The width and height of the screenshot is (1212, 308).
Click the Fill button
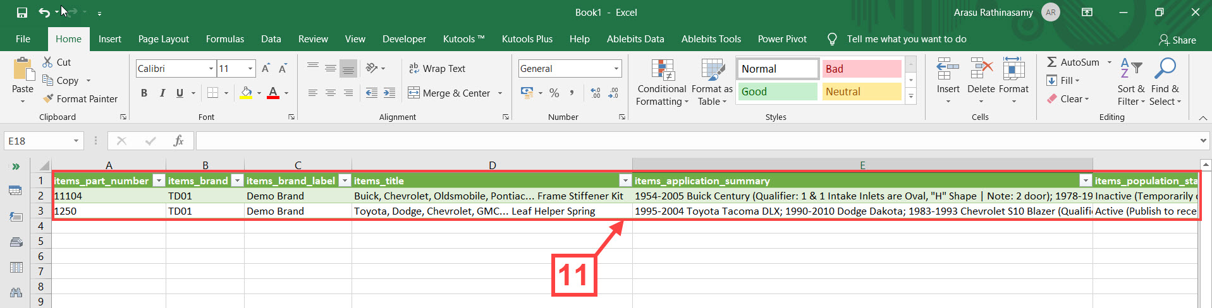[x=1063, y=80]
